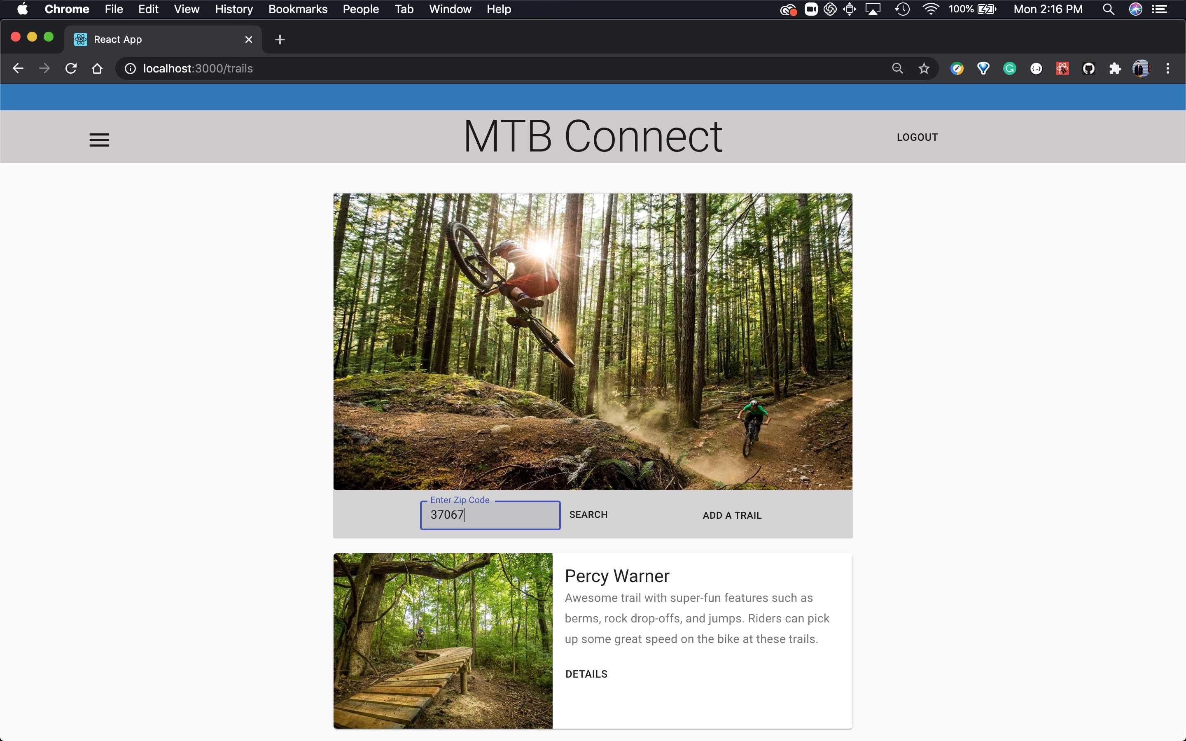The image size is (1186, 741).
Task: Open the Extensions puzzle piece menu
Action: 1115,69
